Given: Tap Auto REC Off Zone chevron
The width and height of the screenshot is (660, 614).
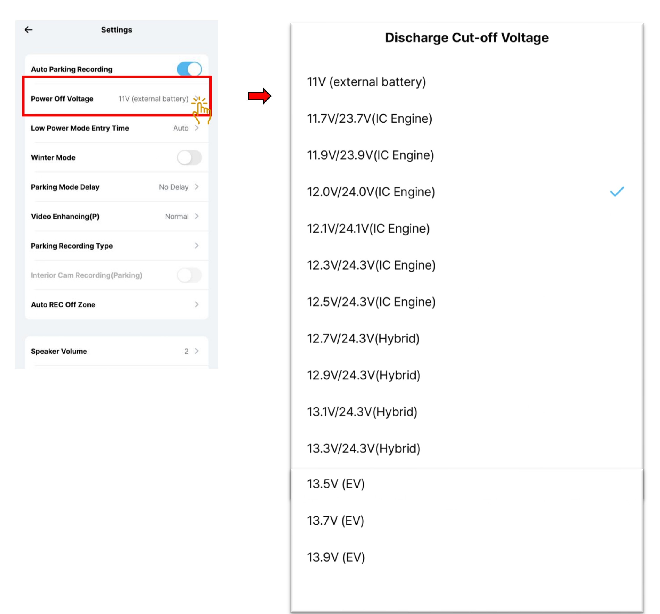Looking at the screenshot, I should click(x=196, y=304).
